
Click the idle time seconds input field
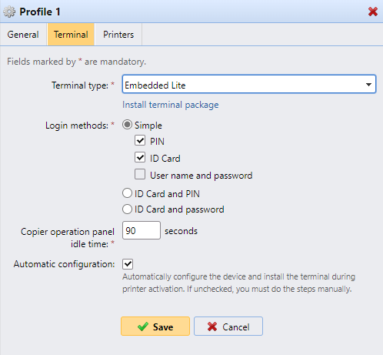click(142, 230)
